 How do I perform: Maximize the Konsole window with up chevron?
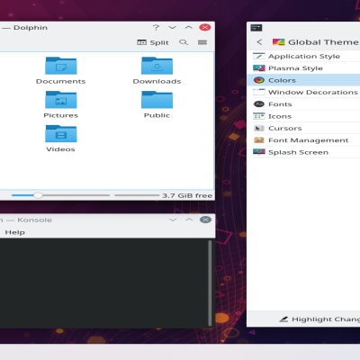pyautogui.click(x=189, y=220)
